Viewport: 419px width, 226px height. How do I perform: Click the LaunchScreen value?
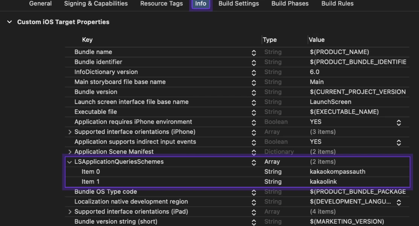[x=331, y=102]
